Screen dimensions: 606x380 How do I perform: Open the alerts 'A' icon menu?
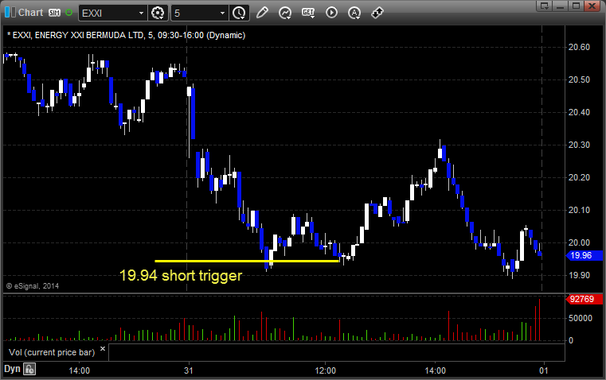354,13
